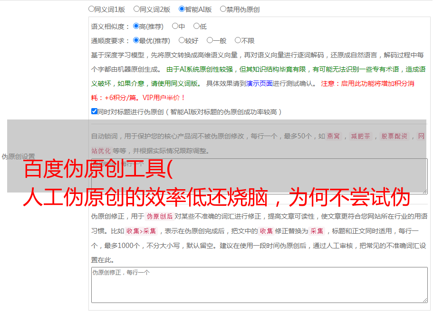Select the 同义词1版 radio option
This screenshot has width=433, height=312.
[x=91, y=9]
